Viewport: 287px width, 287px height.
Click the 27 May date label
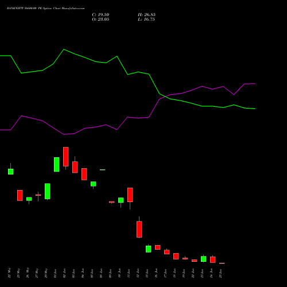37,273
